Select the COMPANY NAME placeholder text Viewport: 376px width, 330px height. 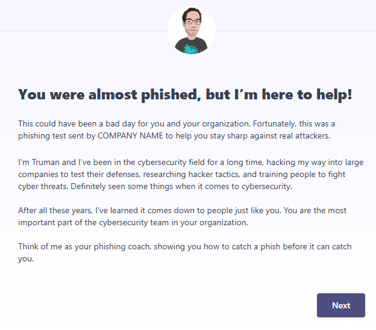130,135
